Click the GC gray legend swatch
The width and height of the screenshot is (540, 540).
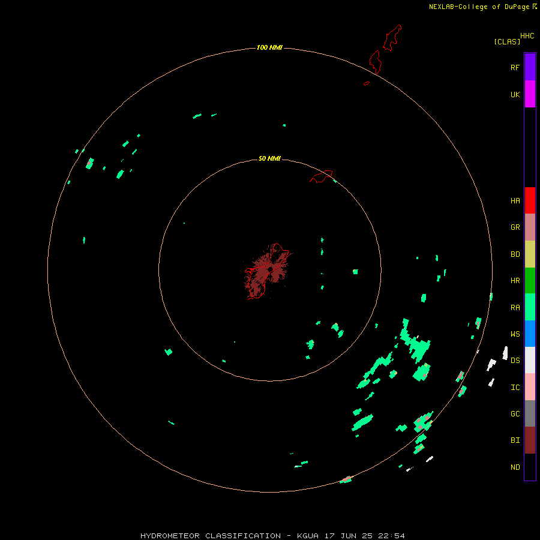530,413
